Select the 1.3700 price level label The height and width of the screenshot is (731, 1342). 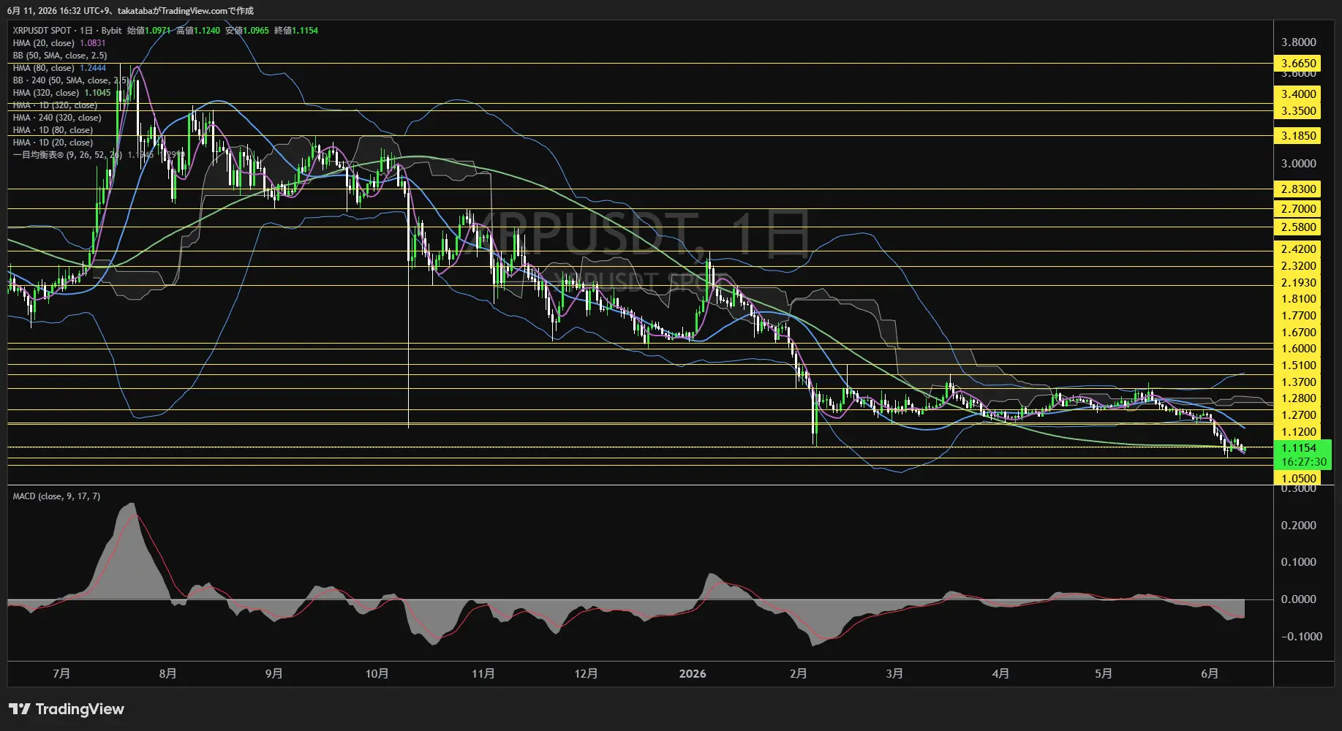[1298, 382]
